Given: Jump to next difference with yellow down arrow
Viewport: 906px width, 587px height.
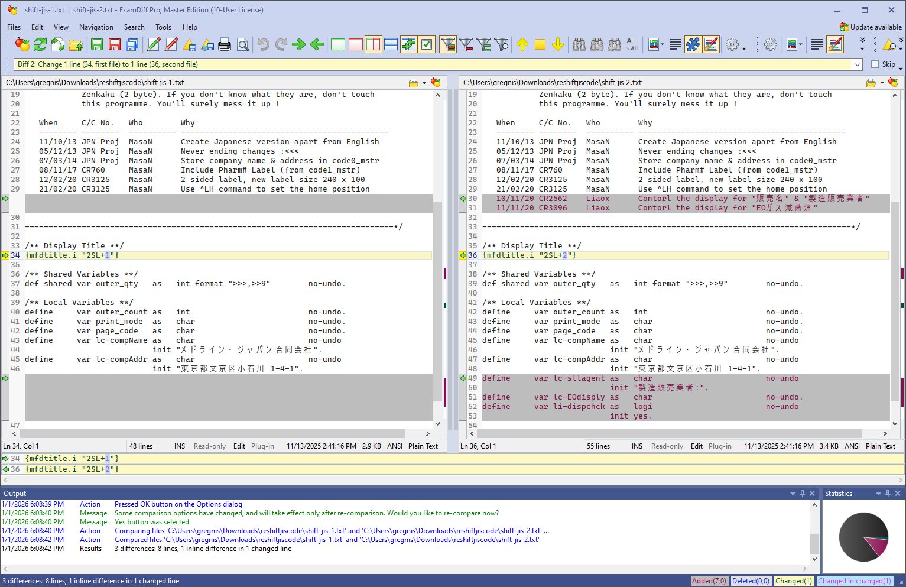Looking at the screenshot, I should point(558,44).
